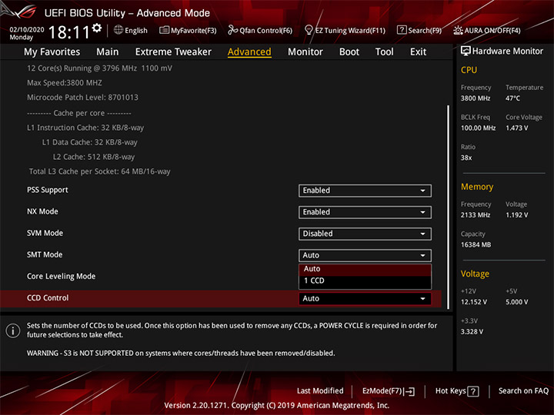554x415 pixels.
Task: Click the Max Speed:3800 MHZ line
Action: tap(65, 83)
